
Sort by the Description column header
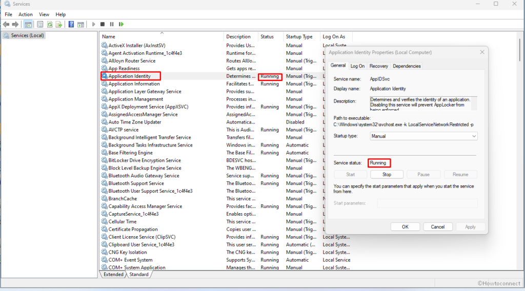241,36
